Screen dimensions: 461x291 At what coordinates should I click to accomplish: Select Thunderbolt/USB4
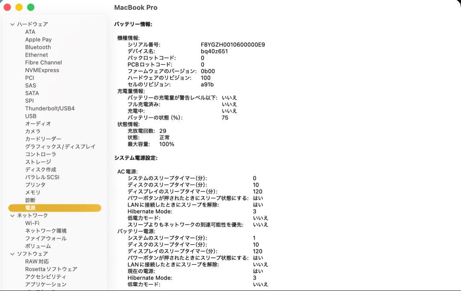coord(49,108)
